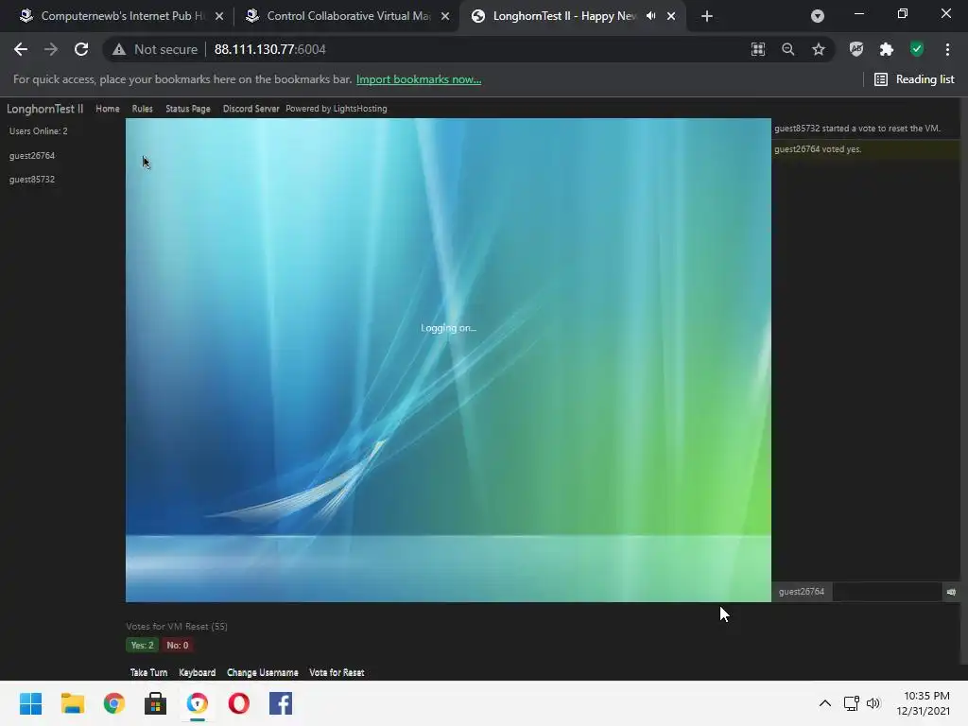
Task: Reload the page with the refresh icon
Action: (x=81, y=49)
